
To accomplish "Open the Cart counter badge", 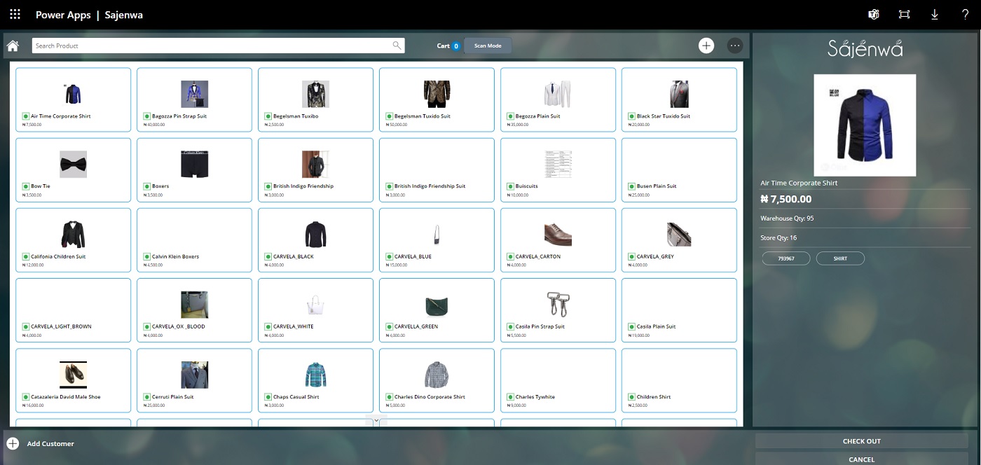I will click(456, 46).
